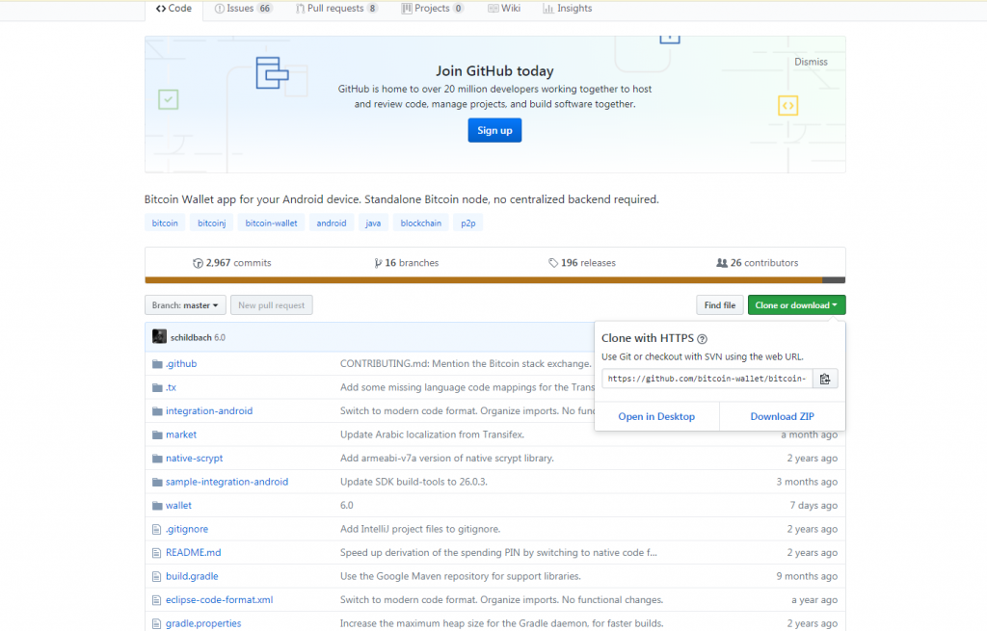Click file icon next to README.md
The height and width of the screenshot is (631, 987).
[x=157, y=553]
